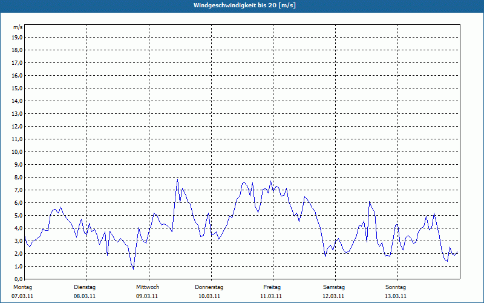Click the 'm/s' unit label
Viewport: 484px width, 303px height.
[18, 27]
